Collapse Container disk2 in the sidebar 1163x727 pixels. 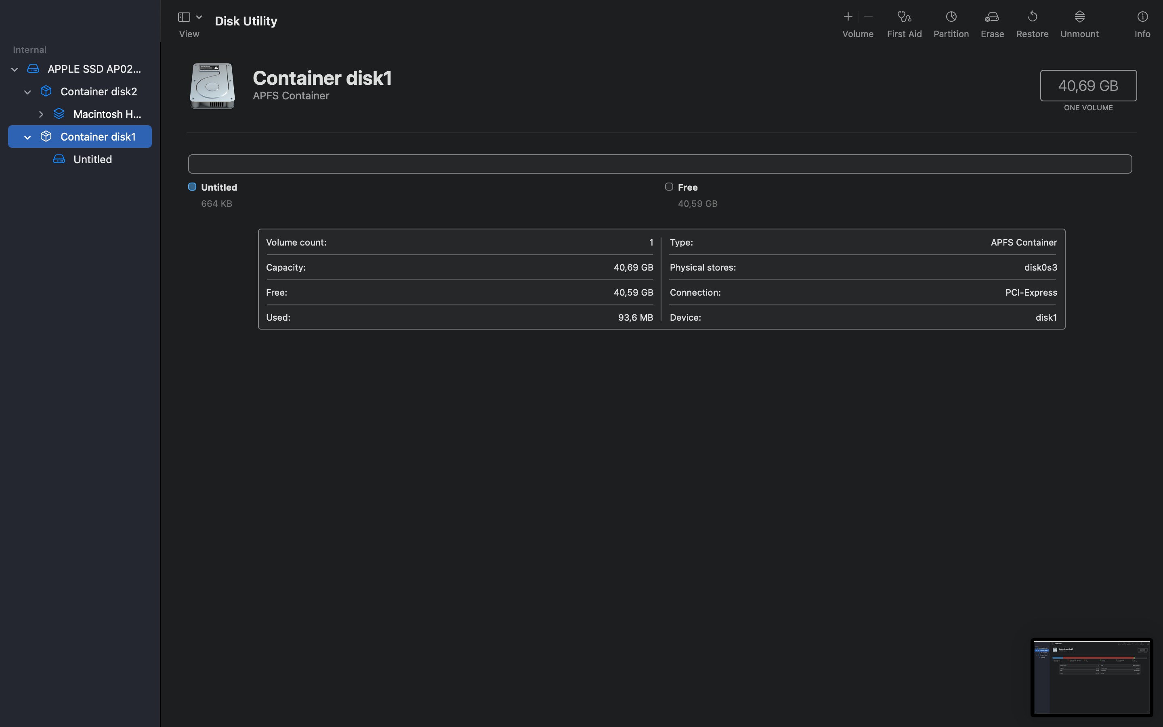pos(27,92)
